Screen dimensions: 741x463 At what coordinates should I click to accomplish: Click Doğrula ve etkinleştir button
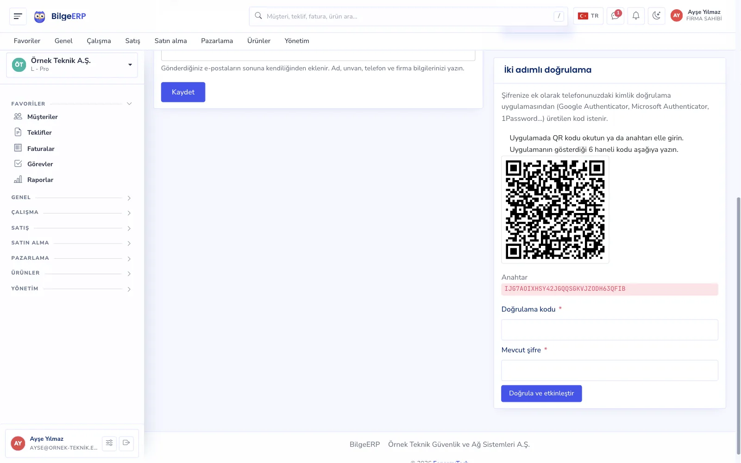[x=541, y=394]
